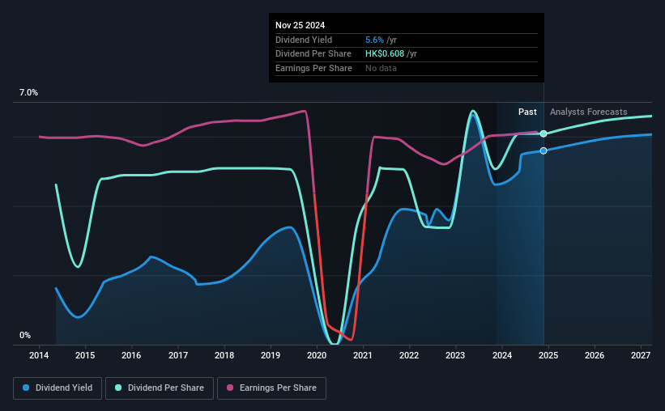The height and width of the screenshot is (411, 665).
Task: Click the Past section label
Action: (x=527, y=112)
